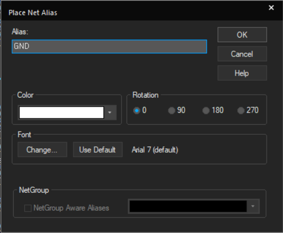Click the Alias: field label
Image resolution: width=283 pixels, height=233 pixels.
[x=20, y=32]
